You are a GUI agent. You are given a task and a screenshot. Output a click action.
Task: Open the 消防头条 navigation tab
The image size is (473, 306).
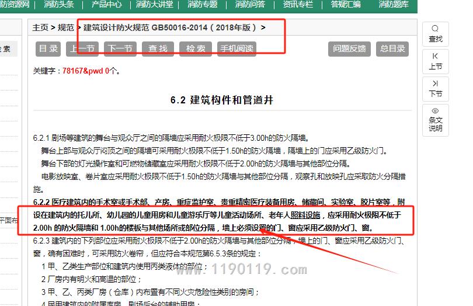pyautogui.click(x=59, y=5)
